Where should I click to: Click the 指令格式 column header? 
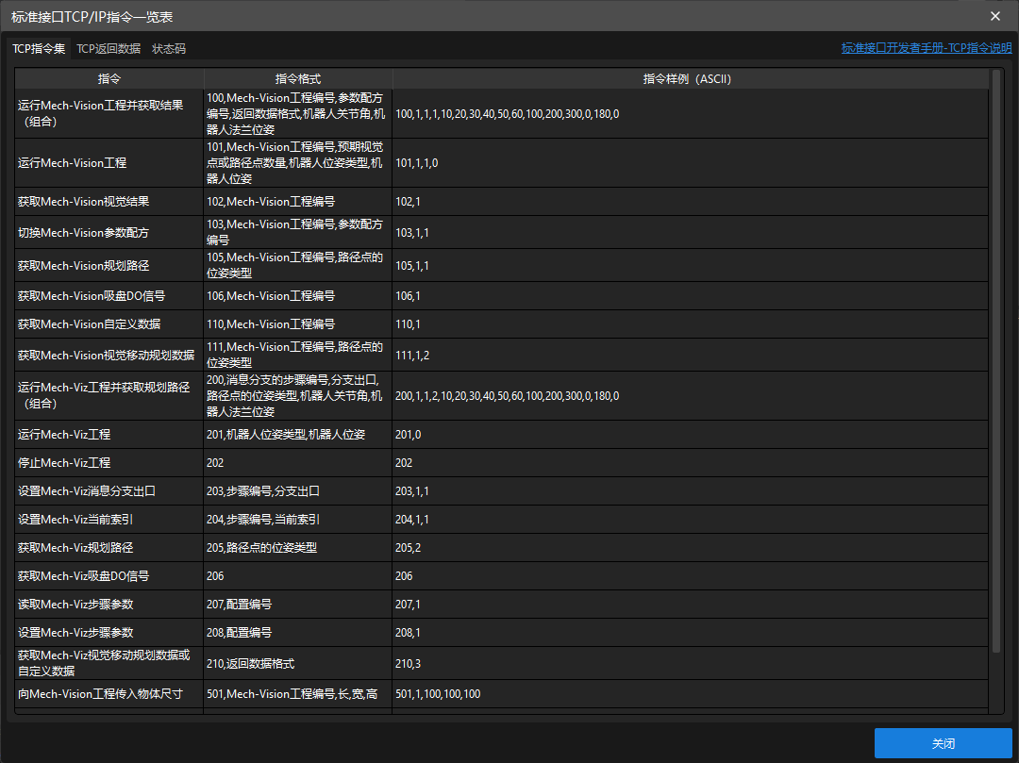(297, 78)
